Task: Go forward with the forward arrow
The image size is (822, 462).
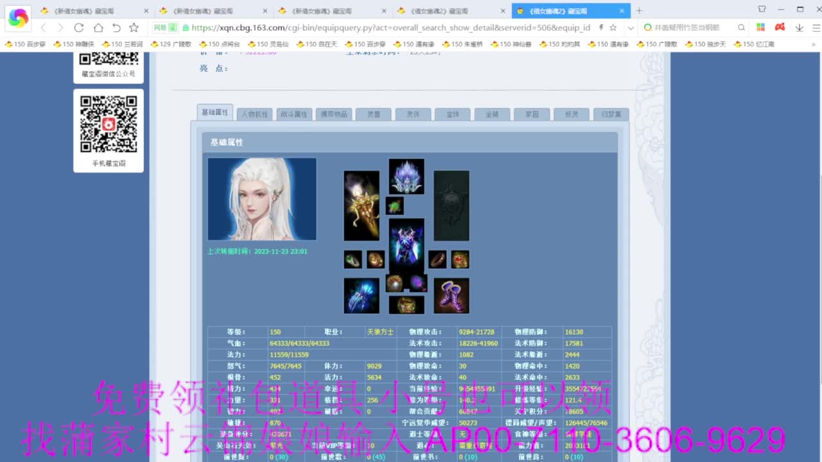Action: (x=60, y=28)
